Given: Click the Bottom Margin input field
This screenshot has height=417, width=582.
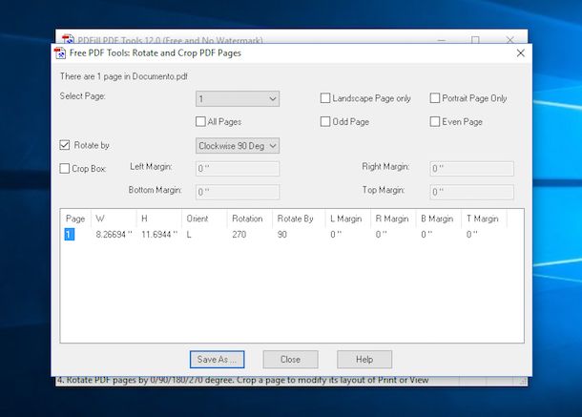Looking at the screenshot, I should (x=238, y=192).
